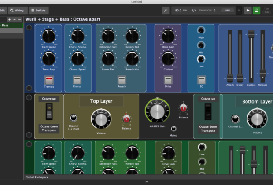Click the Low EQ knob in green panel
This screenshot has height=185, width=273.
click(202, 147)
